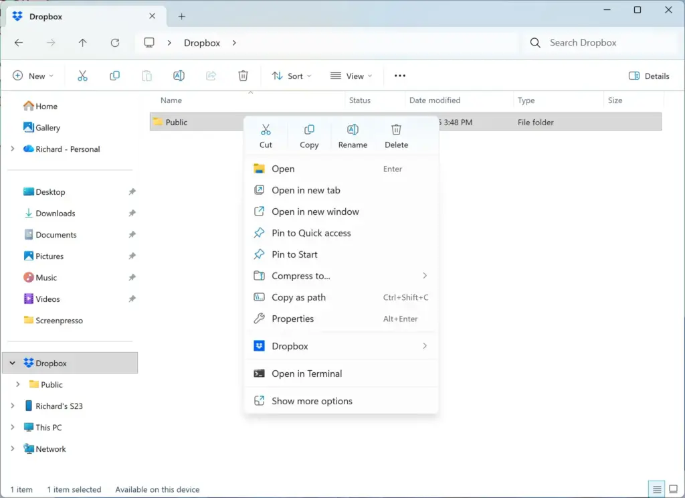Sort by Date modified column header

[x=435, y=100]
